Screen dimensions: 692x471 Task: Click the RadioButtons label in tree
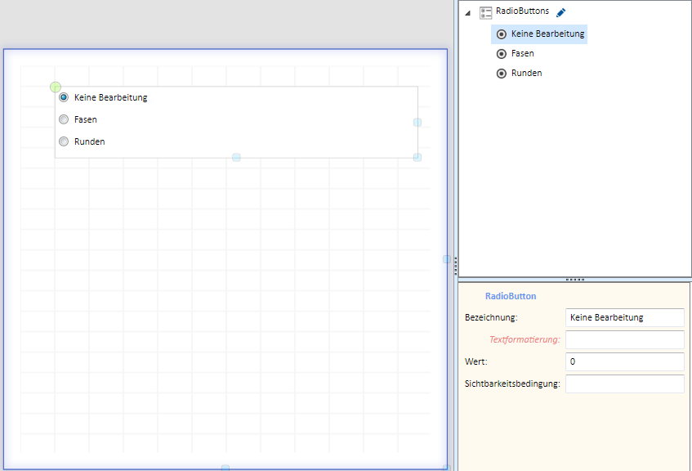(x=522, y=11)
